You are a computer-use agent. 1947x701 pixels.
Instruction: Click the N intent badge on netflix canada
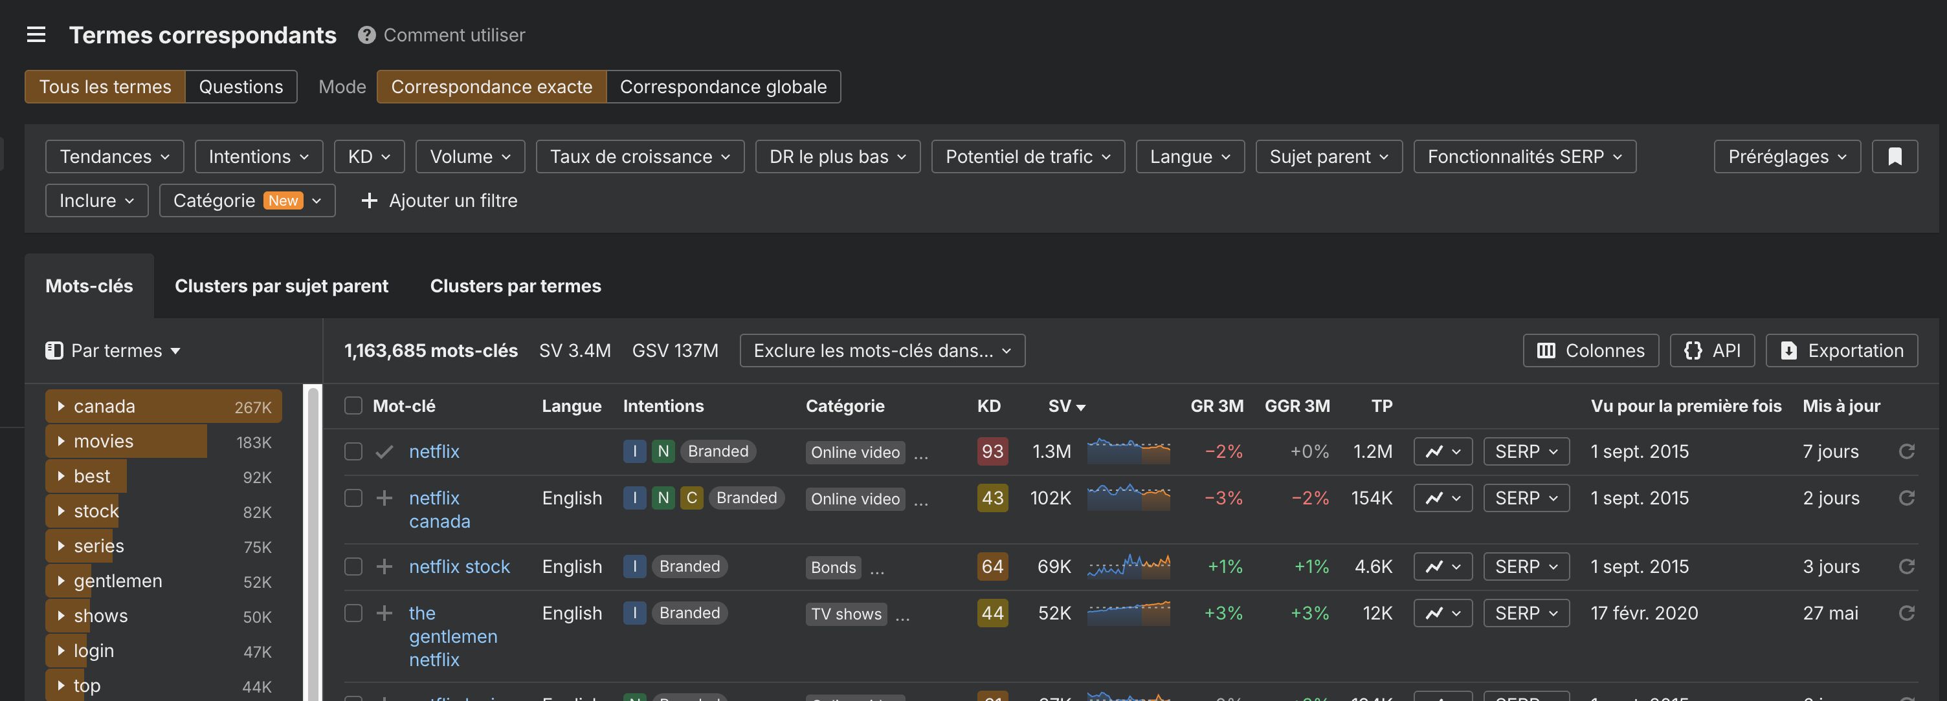pos(663,498)
